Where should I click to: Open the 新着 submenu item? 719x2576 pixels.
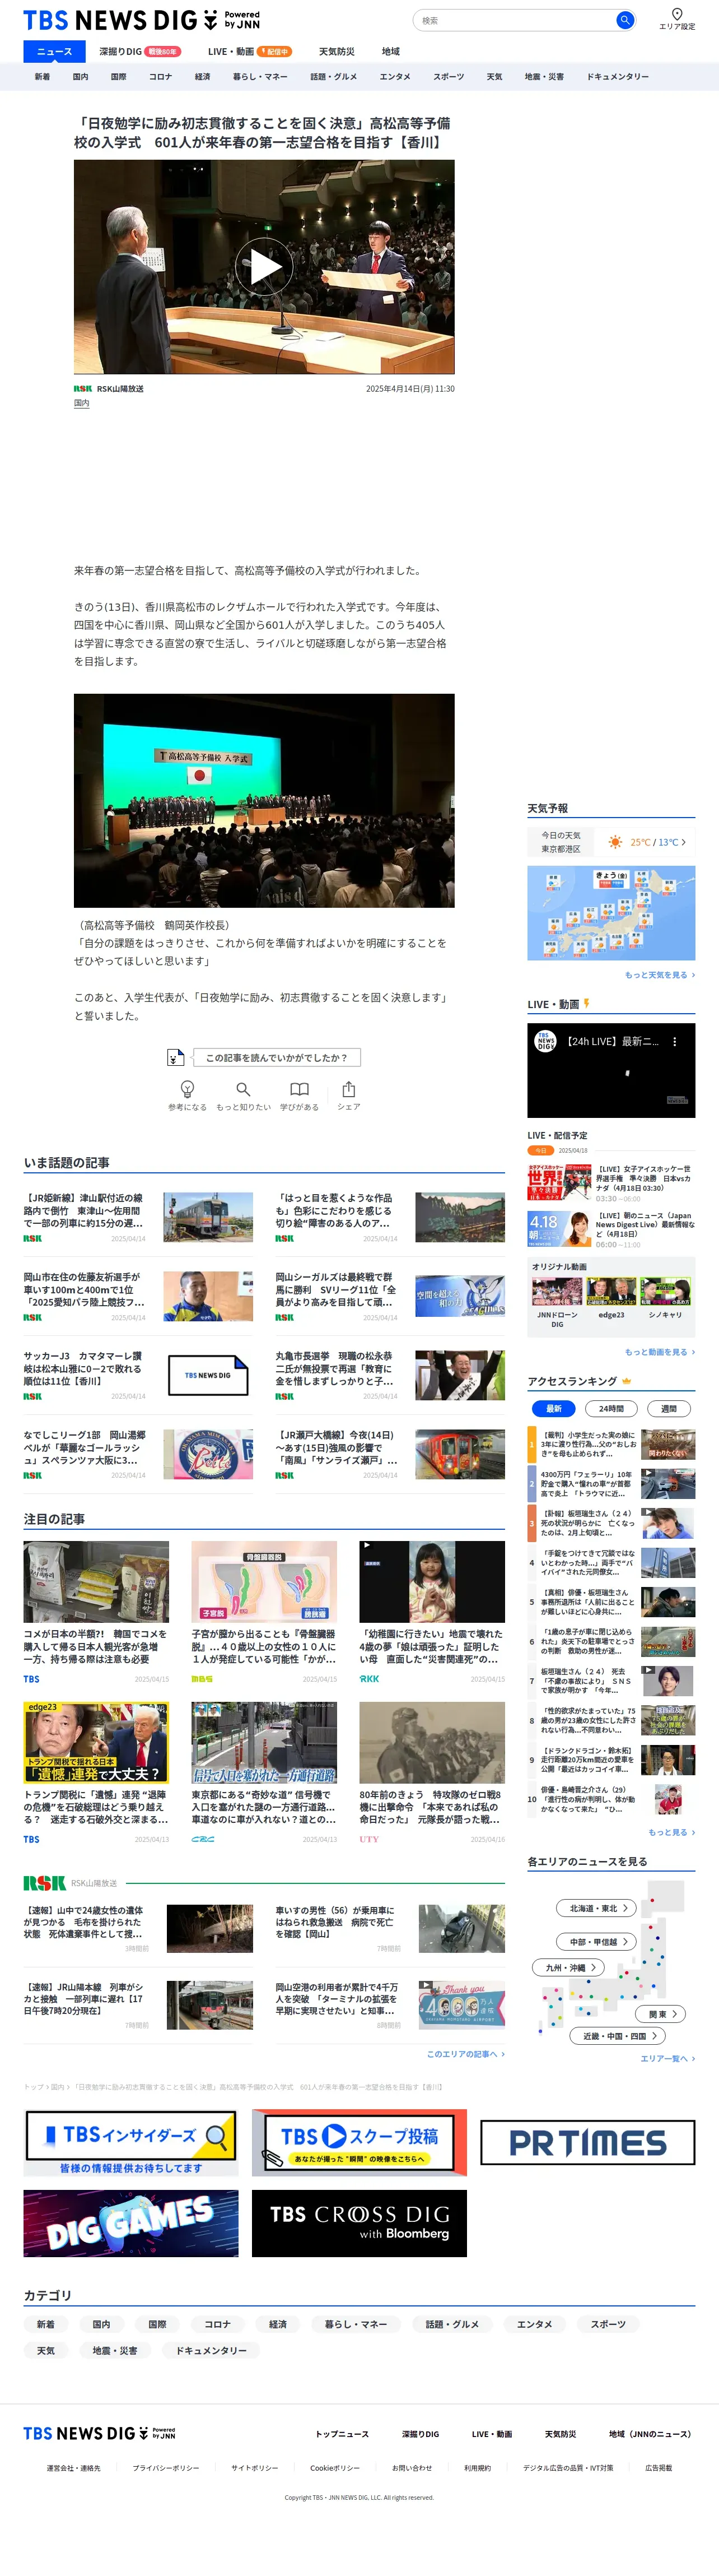pos(42,76)
